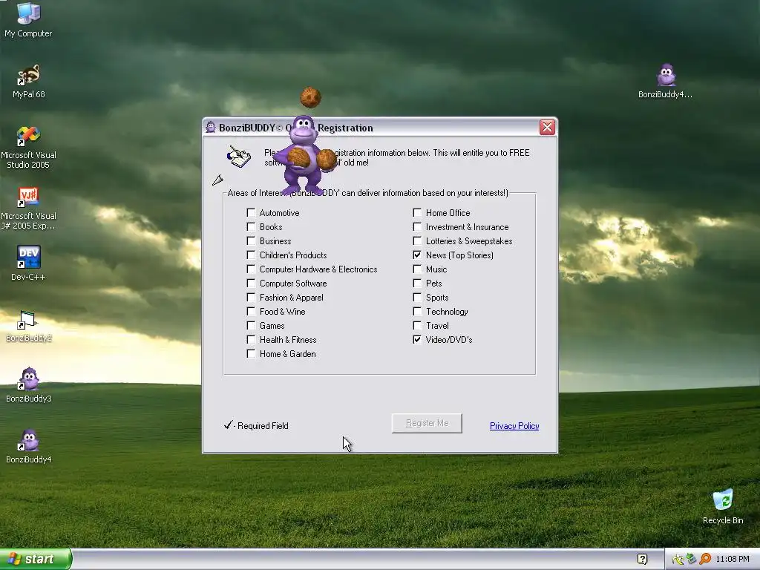This screenshot has height=570, width=760.
Task: Check the Home & Garden checkbox
Action: pyautogui.click(x=251, y=353)
